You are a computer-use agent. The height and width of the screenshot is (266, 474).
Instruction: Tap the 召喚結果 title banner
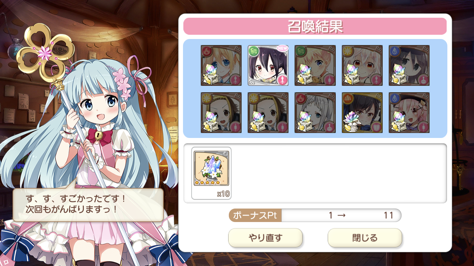315,26
